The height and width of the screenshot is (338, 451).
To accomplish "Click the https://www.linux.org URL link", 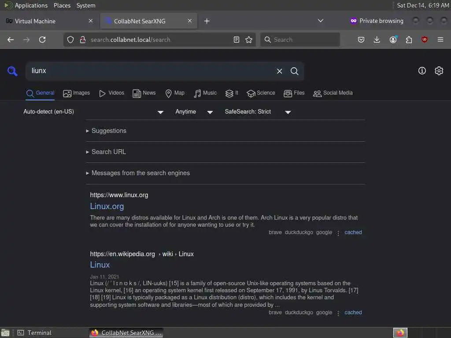I will [x=119, y=195].
